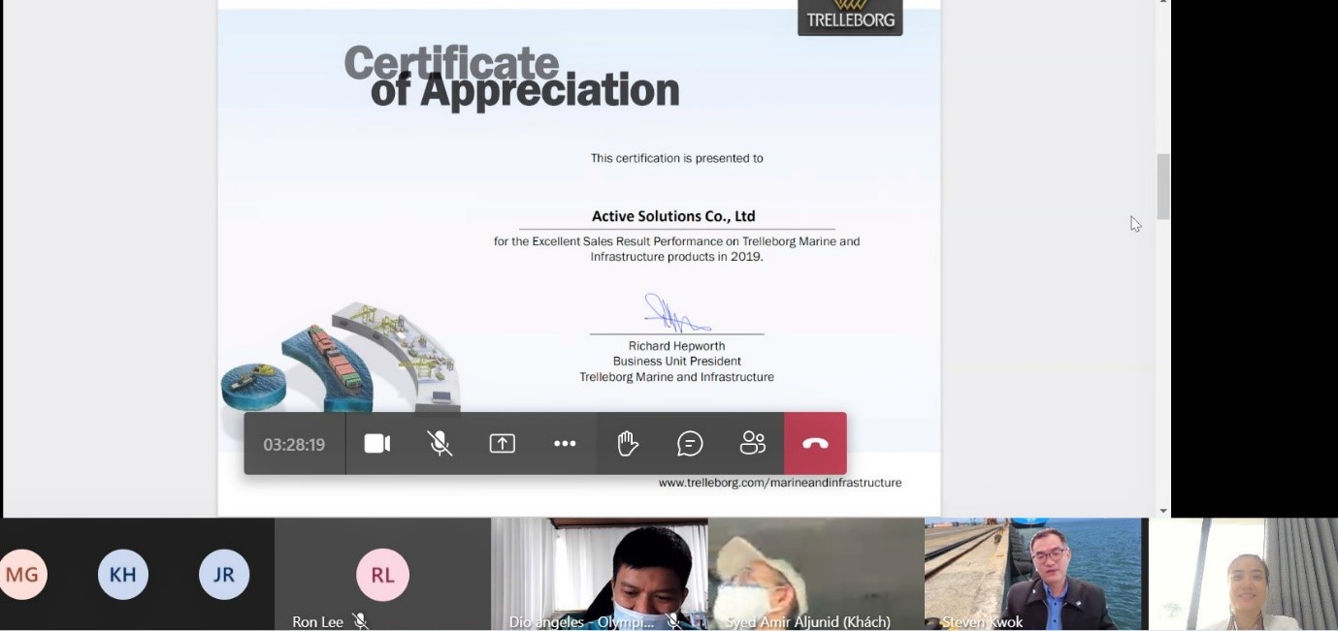Select Syed Amir Aljunid video tile
This screenshot has height=631, width=1338.
tap(816, 574)
